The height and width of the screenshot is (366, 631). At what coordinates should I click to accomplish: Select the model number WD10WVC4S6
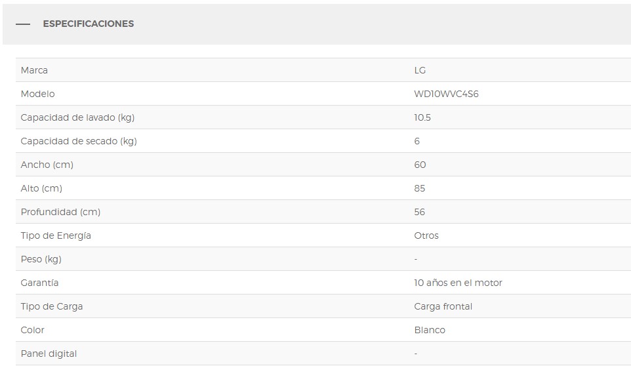tap(446, 94)
